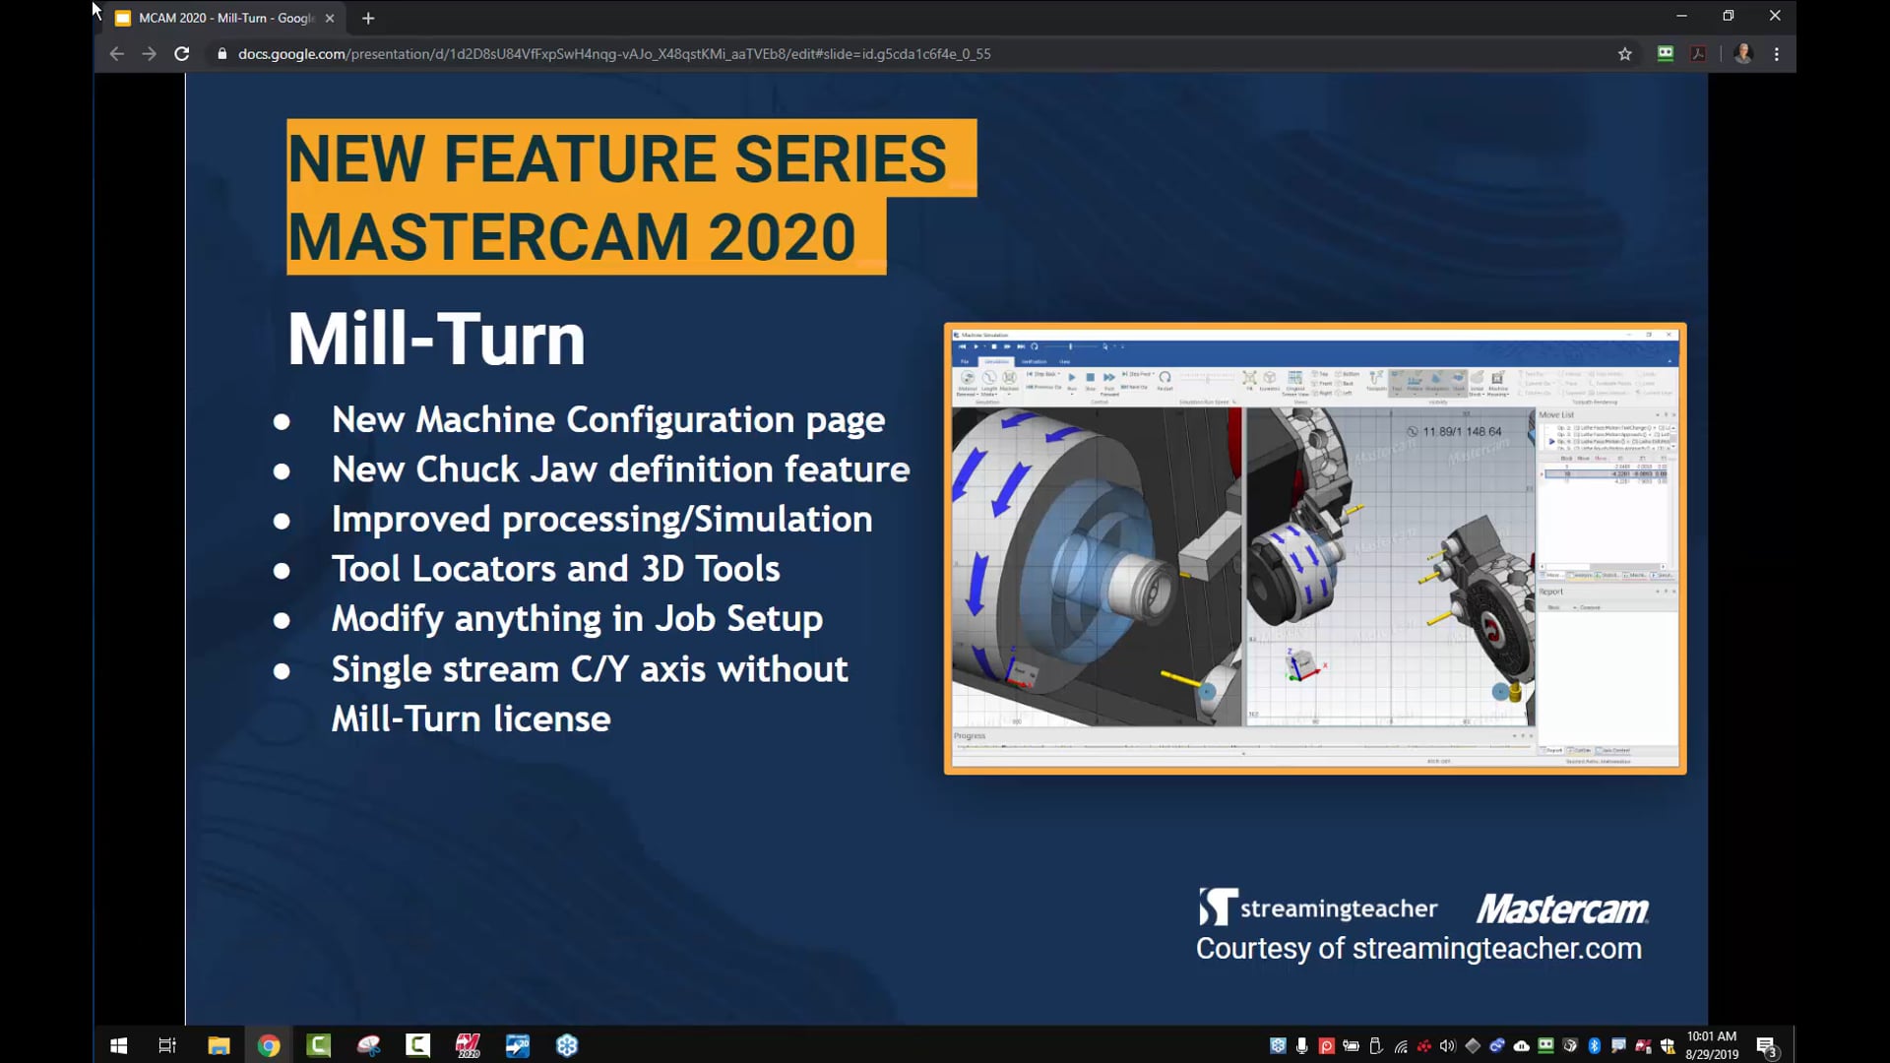This screenshot has width=1890, height=1063.
Task: Open the clock showing 10:01 AM 8/29/2019
Action: [x=1711, y=1045]
